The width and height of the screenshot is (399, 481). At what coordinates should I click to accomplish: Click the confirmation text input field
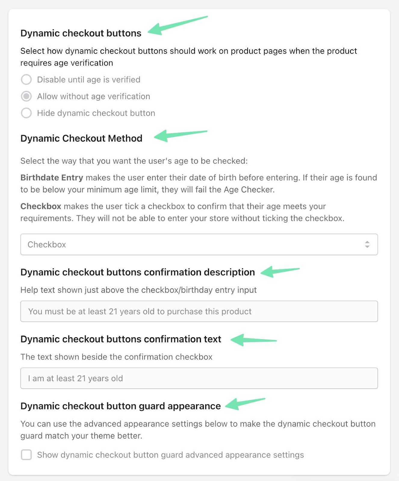coord(199,378)
